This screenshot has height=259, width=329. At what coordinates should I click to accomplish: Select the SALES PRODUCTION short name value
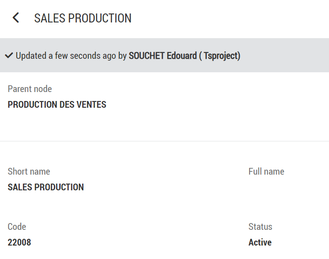point(46,187)
